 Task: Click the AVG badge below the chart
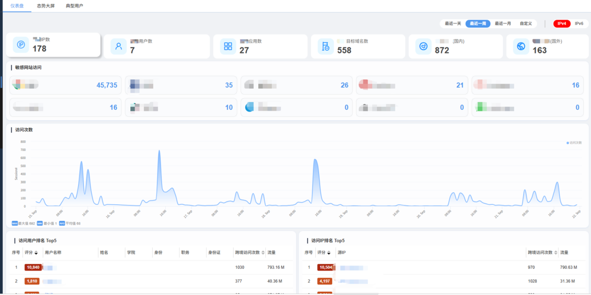coord(62,223)
